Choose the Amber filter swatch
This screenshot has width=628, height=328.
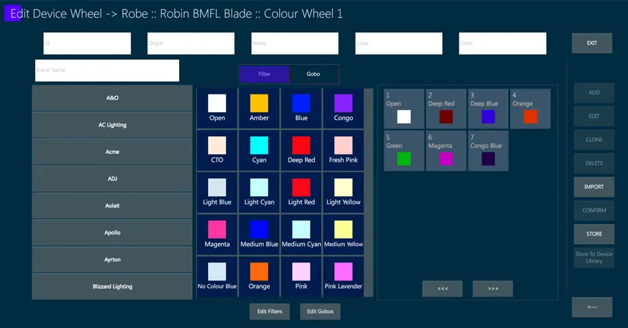259,109
